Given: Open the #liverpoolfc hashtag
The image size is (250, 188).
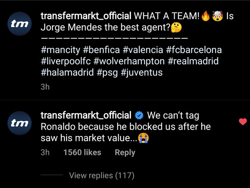Looking at the screenshot, I should (x=66, y=62).
